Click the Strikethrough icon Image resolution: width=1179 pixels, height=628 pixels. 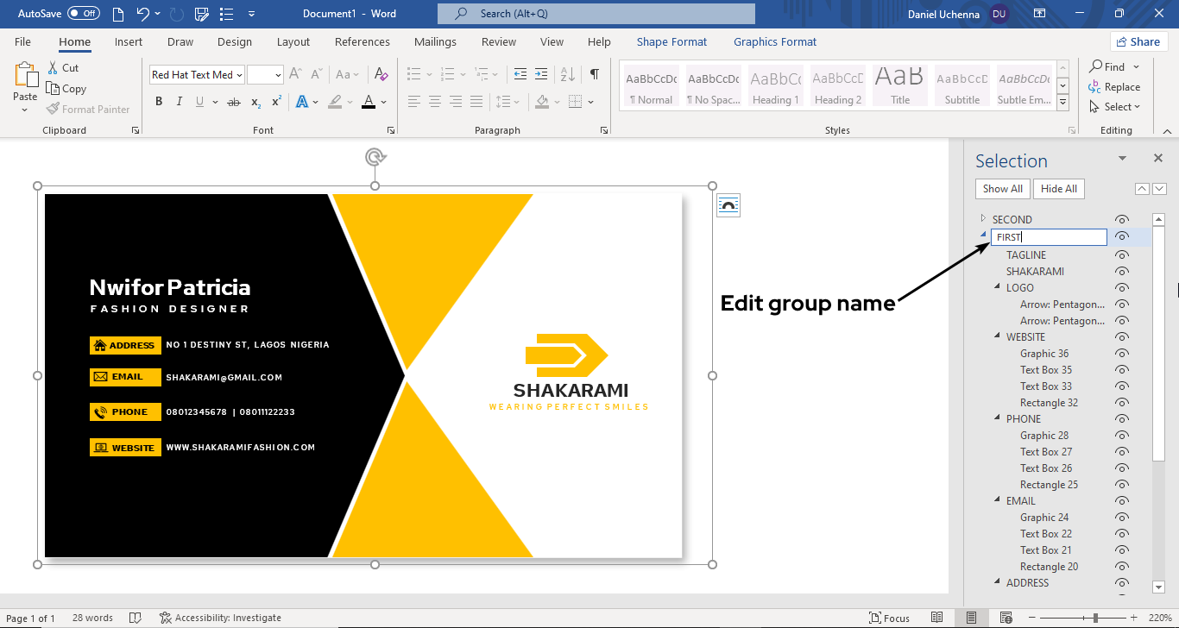click(233, 102)
